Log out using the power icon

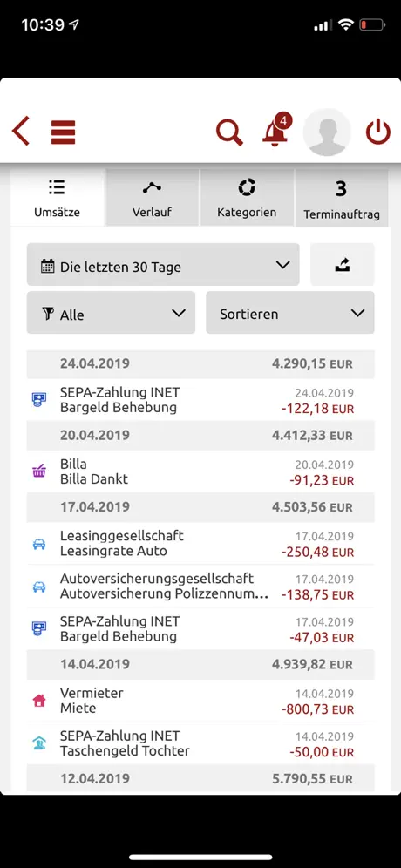(378, 132)
